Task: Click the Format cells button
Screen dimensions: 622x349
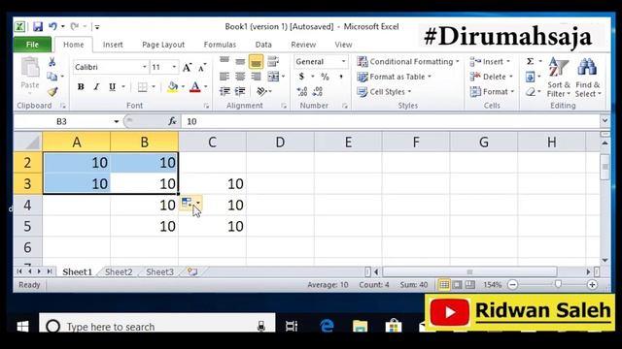Action: coord(492,92)
